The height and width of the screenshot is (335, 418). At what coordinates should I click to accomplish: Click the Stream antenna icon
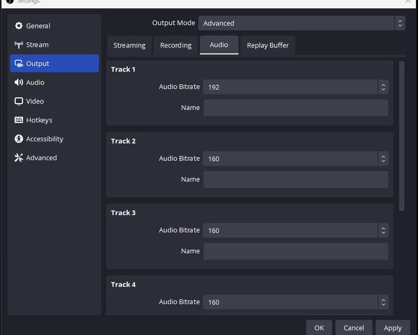click(x=19, y=44)
